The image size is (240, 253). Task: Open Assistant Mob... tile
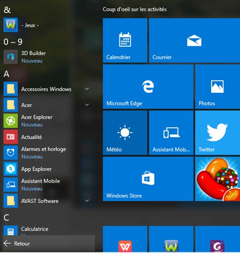(x=171, y=133)
